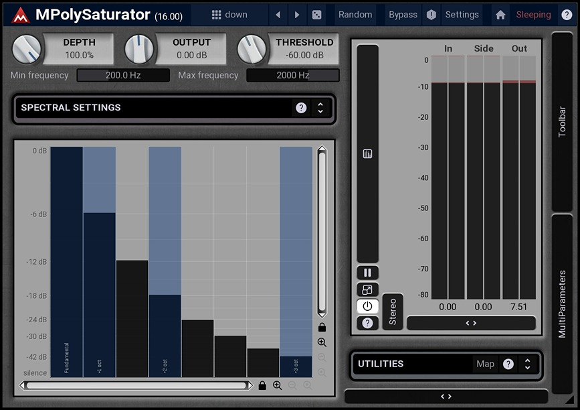
Task: Open help for the Spectral Settings panel
Action: (300, 108)
